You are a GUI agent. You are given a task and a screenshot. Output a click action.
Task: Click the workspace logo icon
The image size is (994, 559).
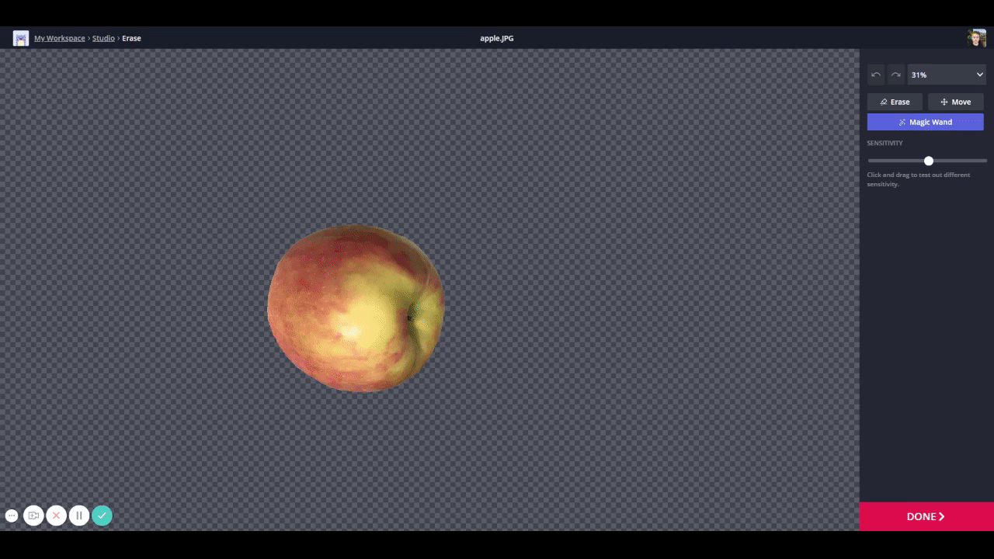21,38
